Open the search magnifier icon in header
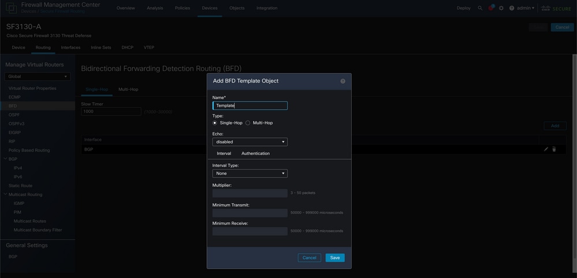 (x=480, y=8)
